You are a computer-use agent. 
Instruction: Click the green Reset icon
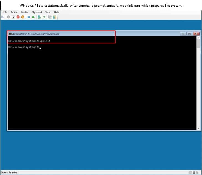pos(33,17)
